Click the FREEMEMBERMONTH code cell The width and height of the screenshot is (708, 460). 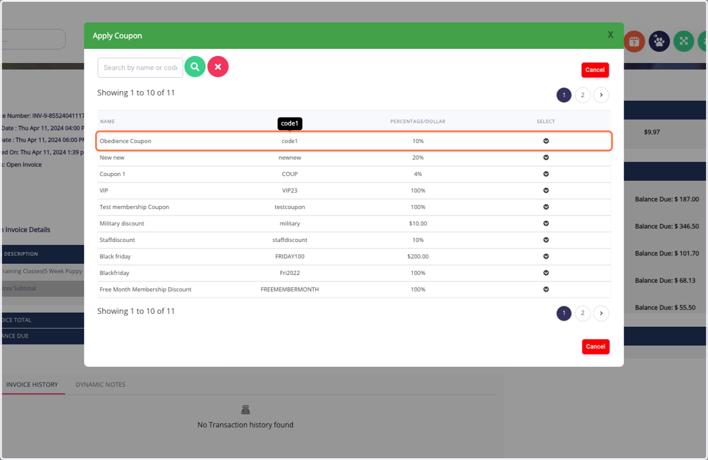(x=290, y=290)
